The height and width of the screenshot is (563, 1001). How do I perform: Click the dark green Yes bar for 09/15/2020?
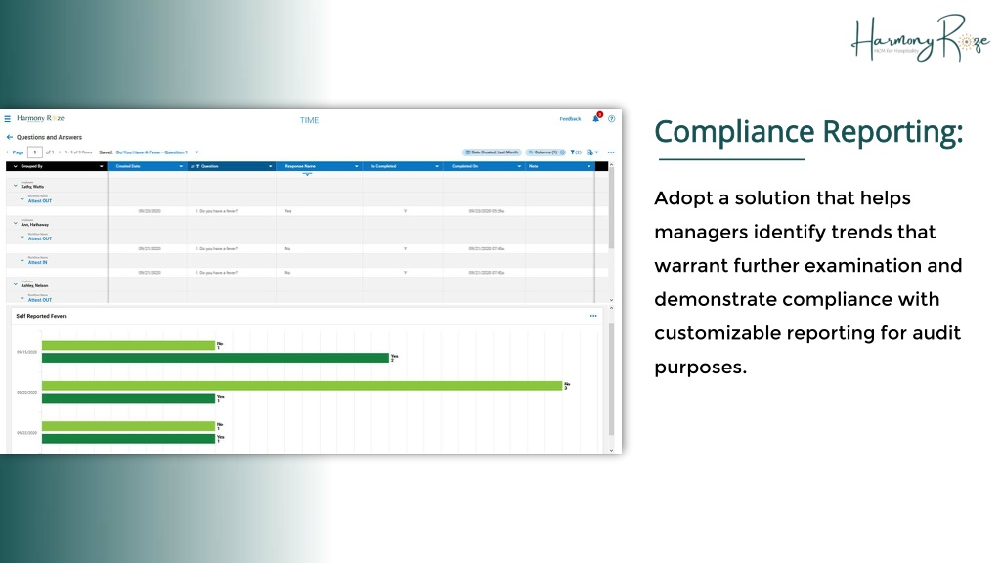[216, 358]
